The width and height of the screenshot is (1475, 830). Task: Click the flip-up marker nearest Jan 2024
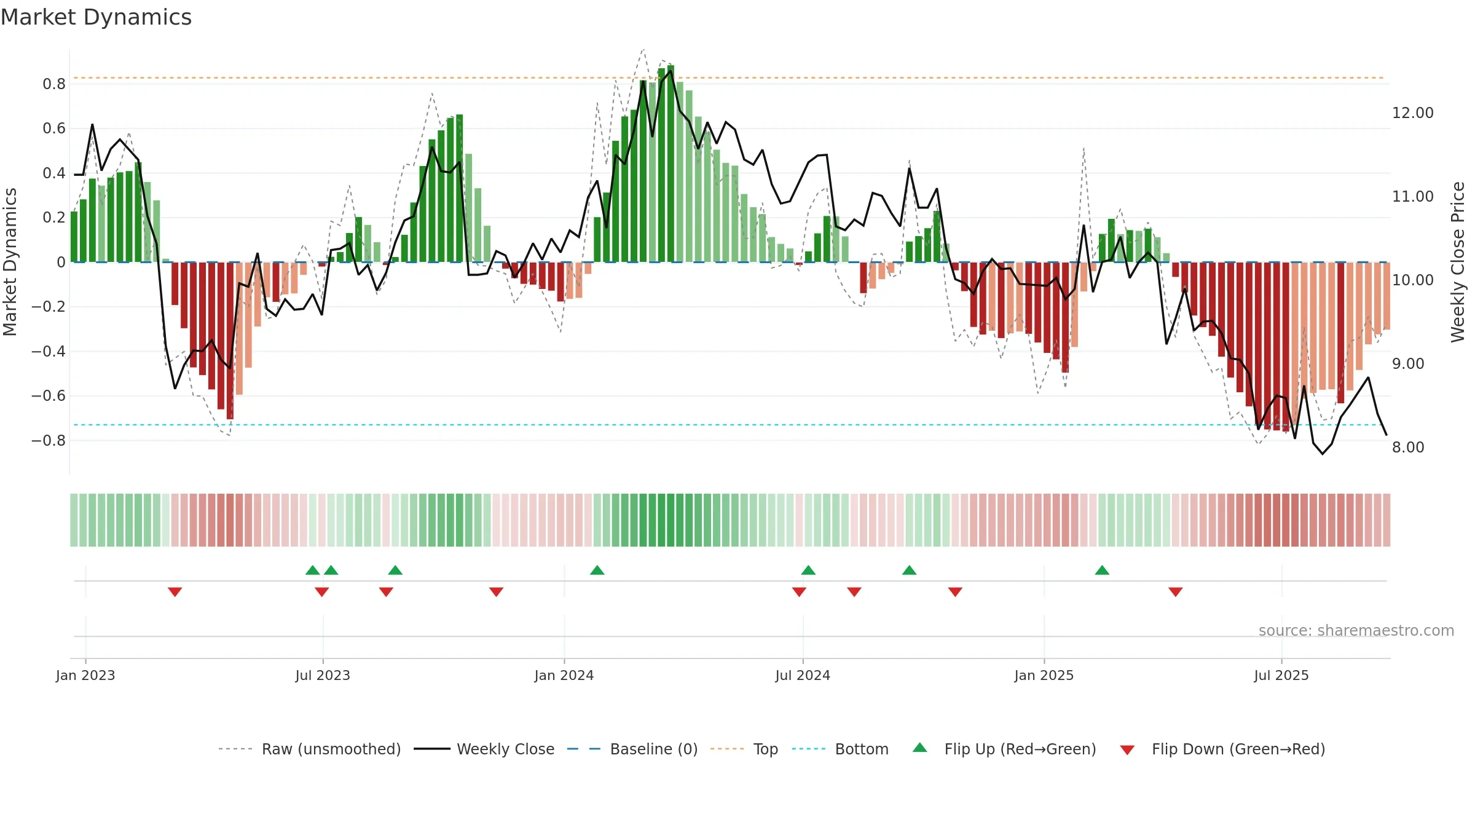click(x=597, y=570)
